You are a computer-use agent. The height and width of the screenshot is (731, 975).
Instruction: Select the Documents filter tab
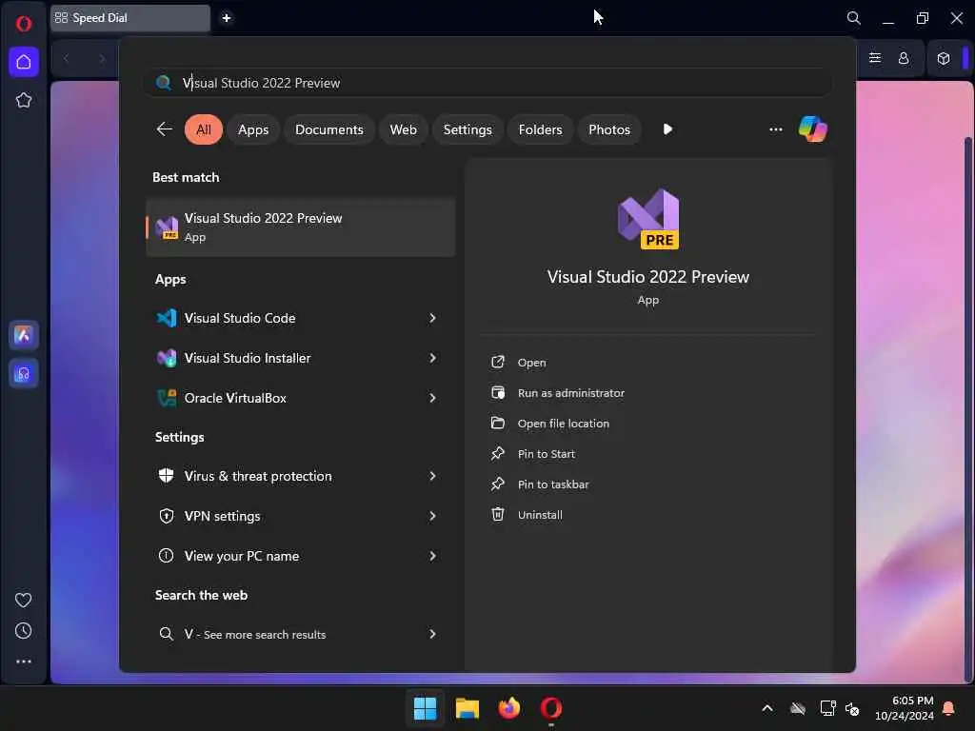[328, 129]
